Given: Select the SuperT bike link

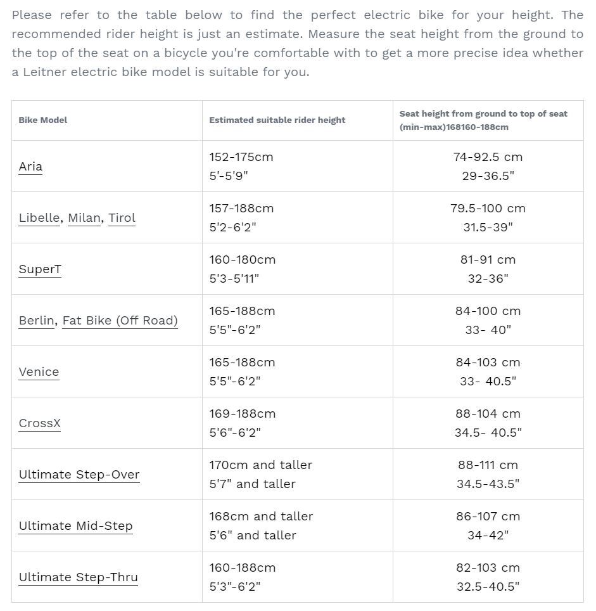Looking at the screenshot, I should 40,269.
